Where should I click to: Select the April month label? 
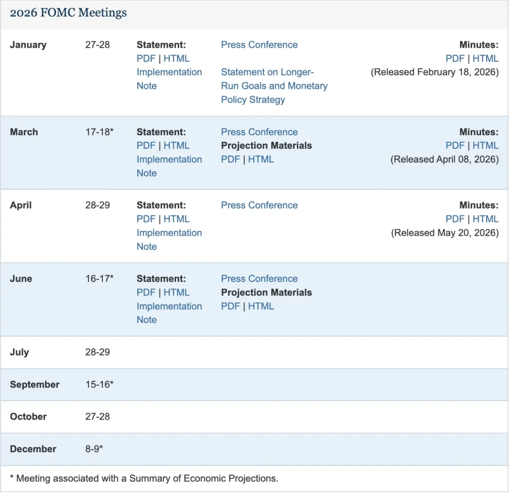(20, 205)
